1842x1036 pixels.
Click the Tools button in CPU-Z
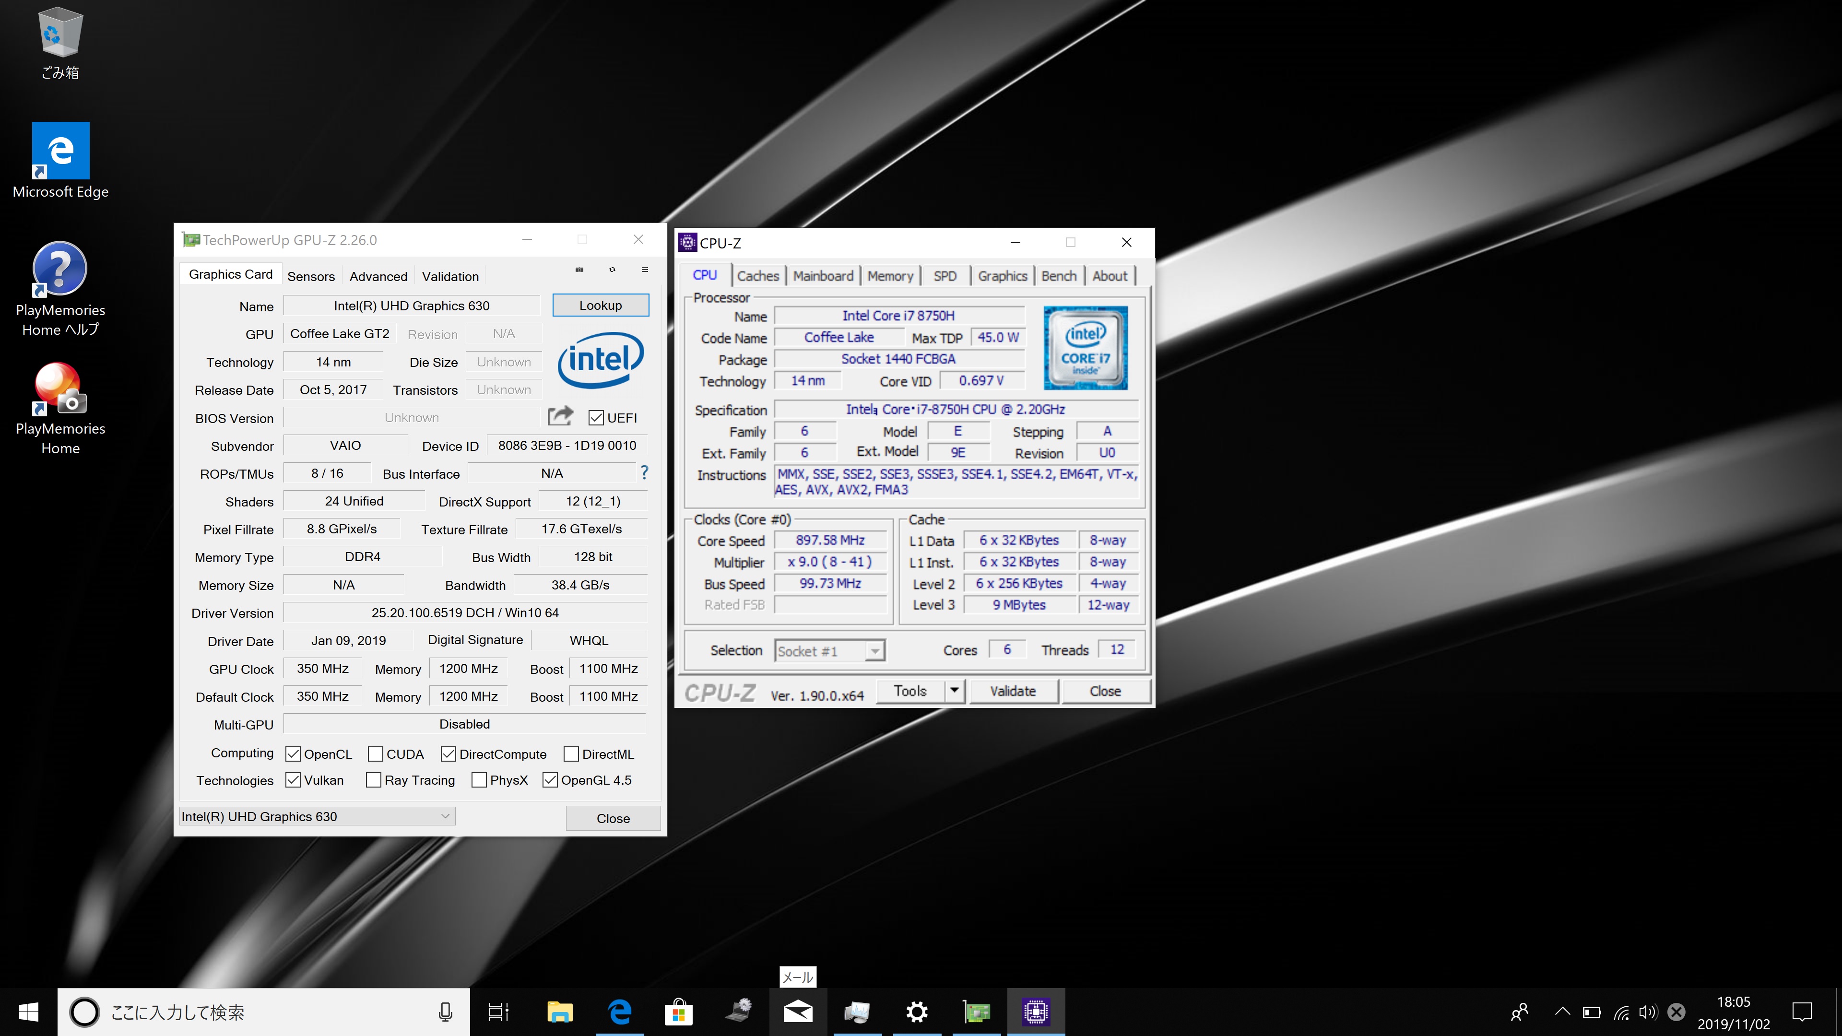point(910,691)
